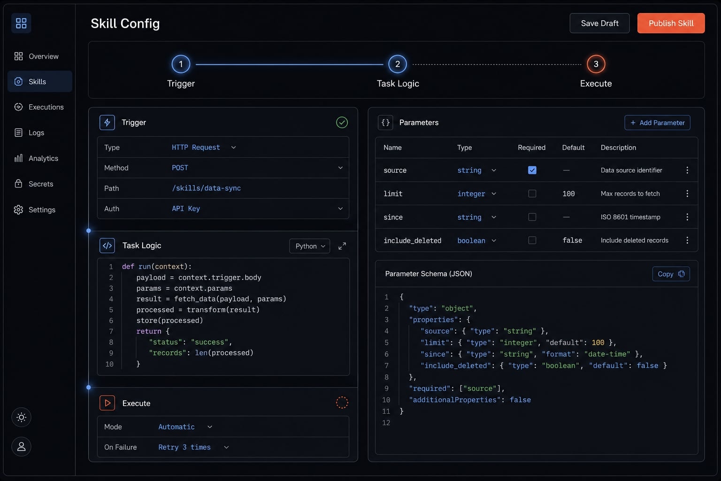The height and width of the screenshot is (481, 721).
Task: Click the Overview grid icon in the sidebar
Action: [18, 56]
